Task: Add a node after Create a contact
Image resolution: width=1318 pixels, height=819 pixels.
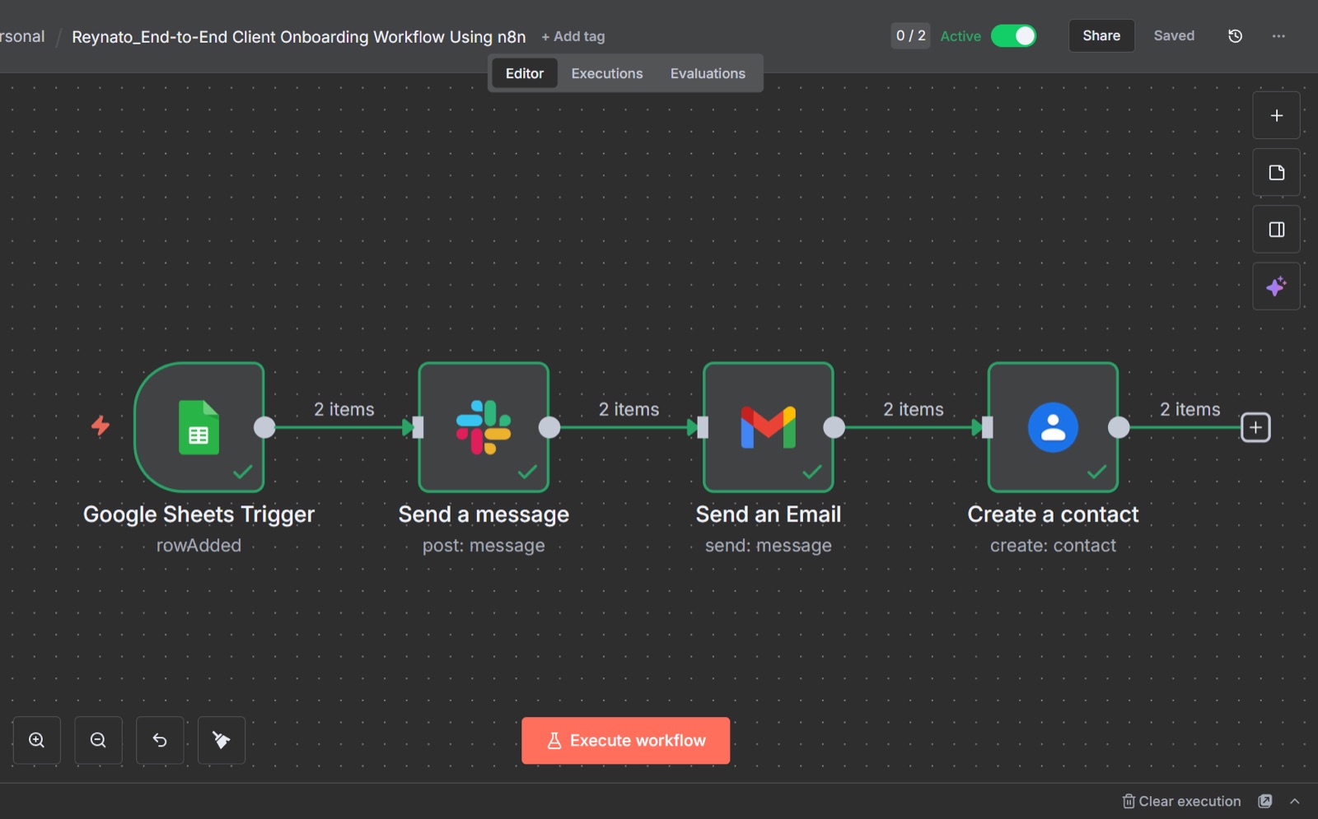Action: click(1255, 427)
